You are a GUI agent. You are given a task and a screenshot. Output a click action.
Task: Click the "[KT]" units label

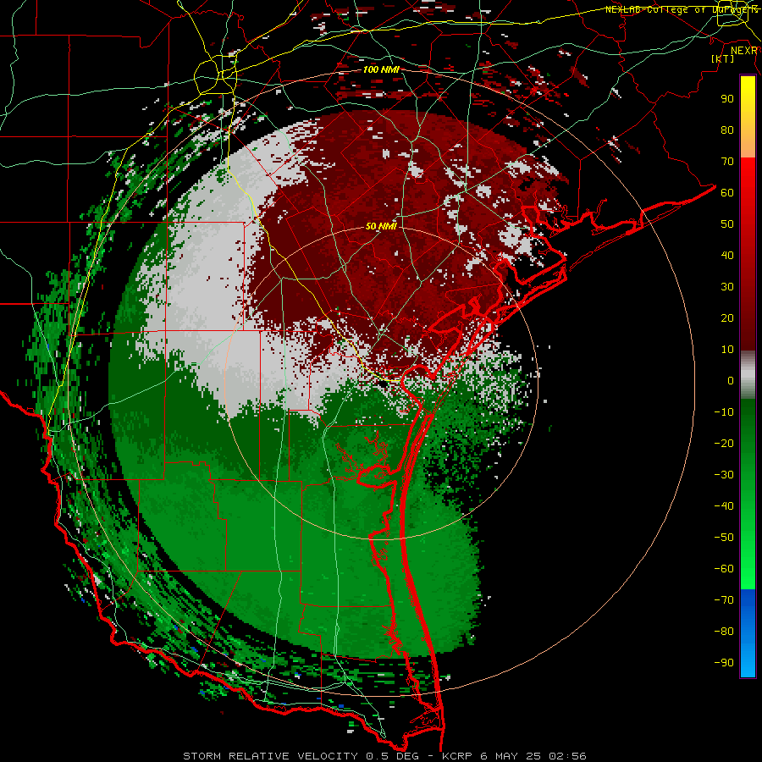(723, 58)
